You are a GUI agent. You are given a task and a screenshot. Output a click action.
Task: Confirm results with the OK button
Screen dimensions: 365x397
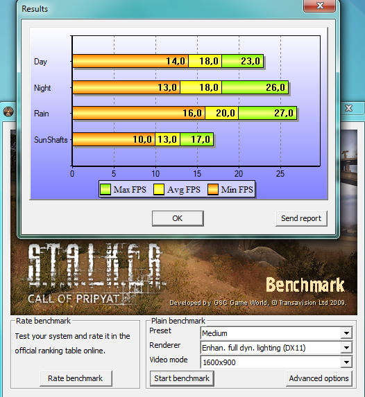pos(178,218)
